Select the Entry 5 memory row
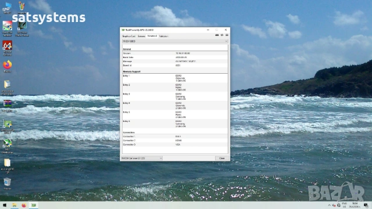Viewport: 372px width, 209px height. click(175, 114)
